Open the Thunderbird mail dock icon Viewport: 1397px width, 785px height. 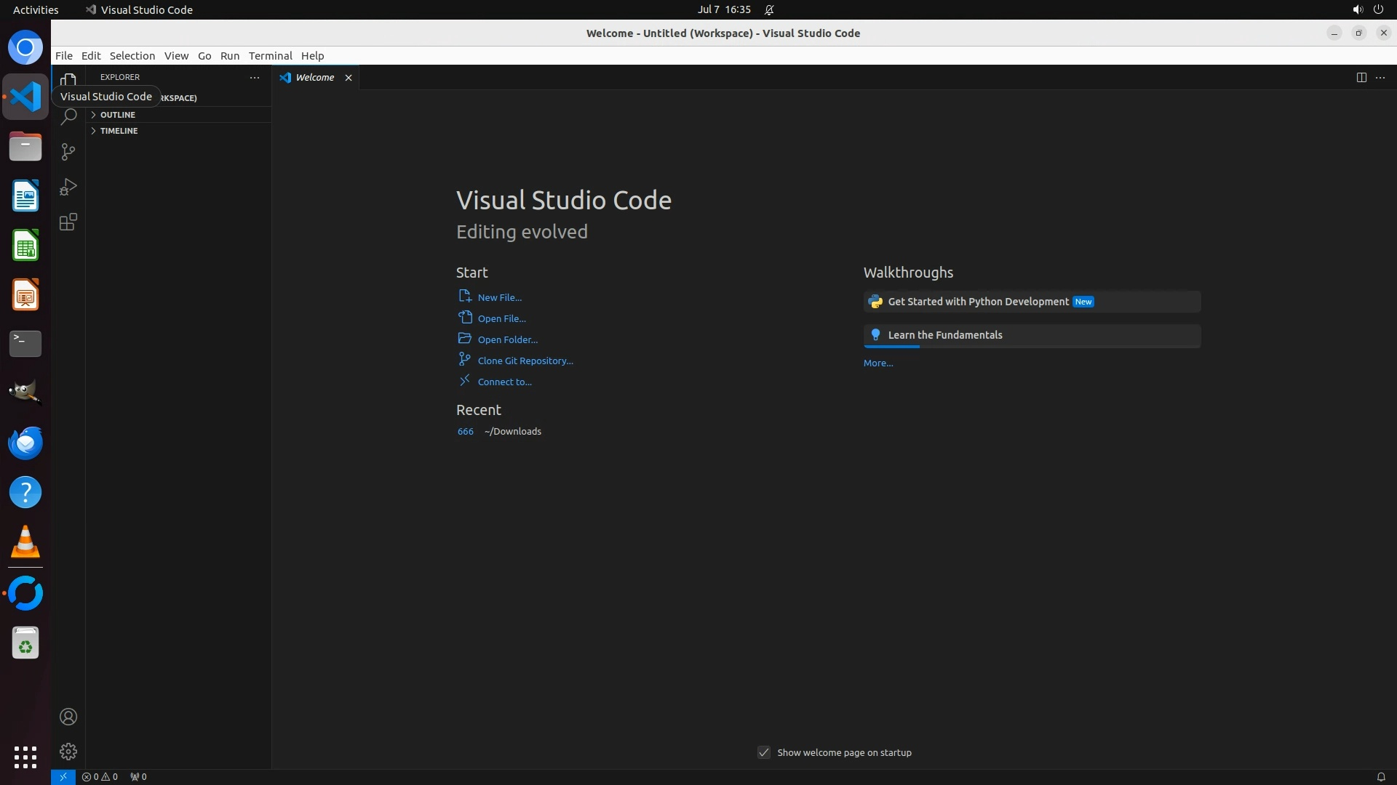tap(25, 443)
